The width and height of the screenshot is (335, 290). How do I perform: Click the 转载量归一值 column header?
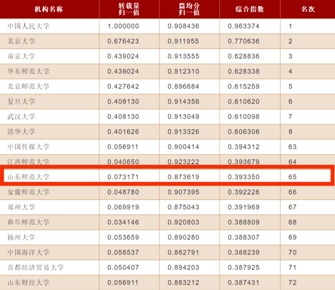[x=129, y=9]
